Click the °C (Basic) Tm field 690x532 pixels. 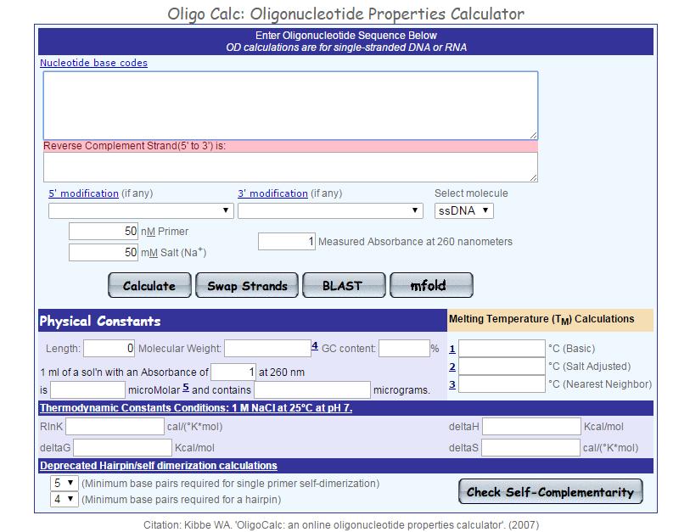502,349
